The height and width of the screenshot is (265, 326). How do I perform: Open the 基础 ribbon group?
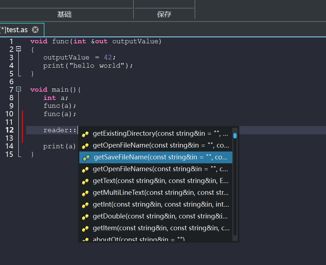64,14
